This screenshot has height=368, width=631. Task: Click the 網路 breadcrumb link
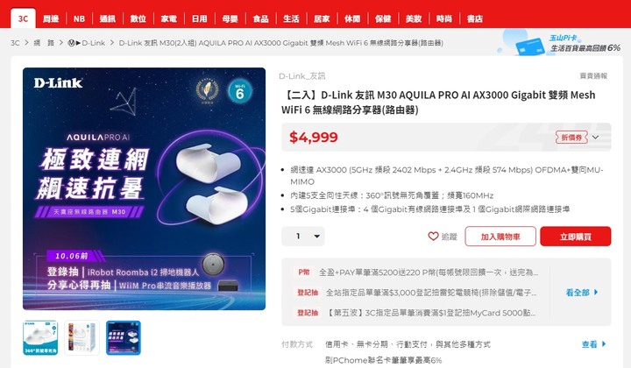[x=44, y=43]
